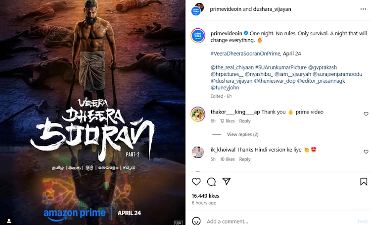
Task: Like the post with heart icon
Action: click(196, 181)
